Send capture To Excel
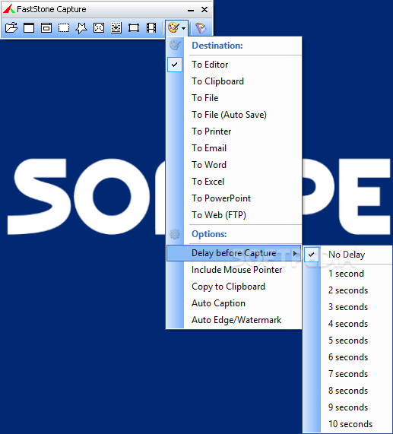Viewport: 393px width, 434px height. point(234,182)
